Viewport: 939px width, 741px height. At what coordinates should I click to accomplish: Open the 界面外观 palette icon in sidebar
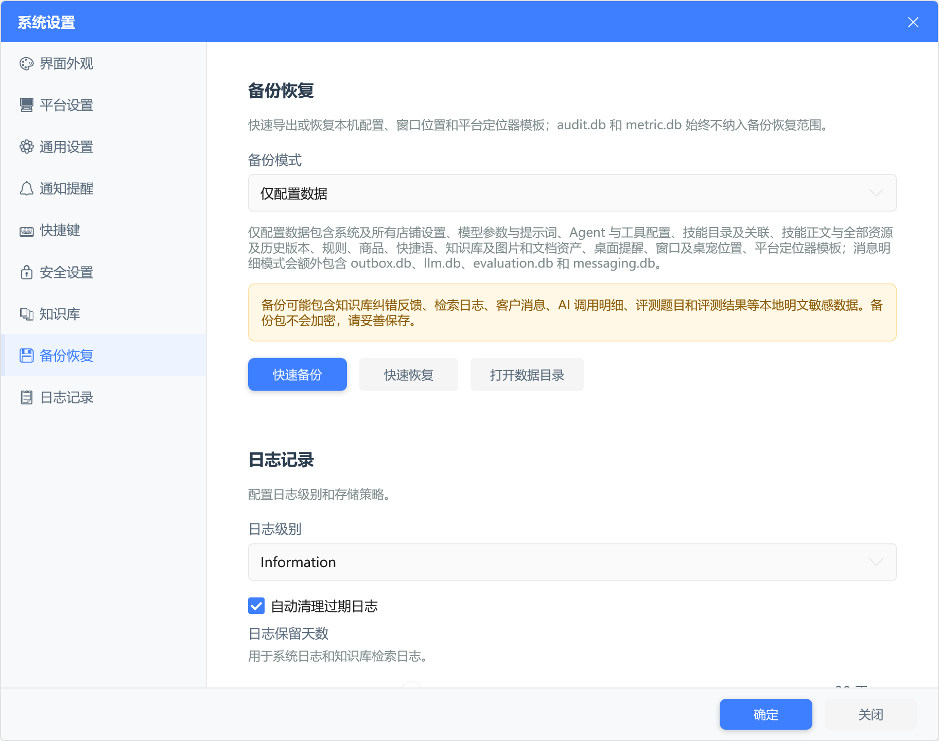(x=26, y=63)
